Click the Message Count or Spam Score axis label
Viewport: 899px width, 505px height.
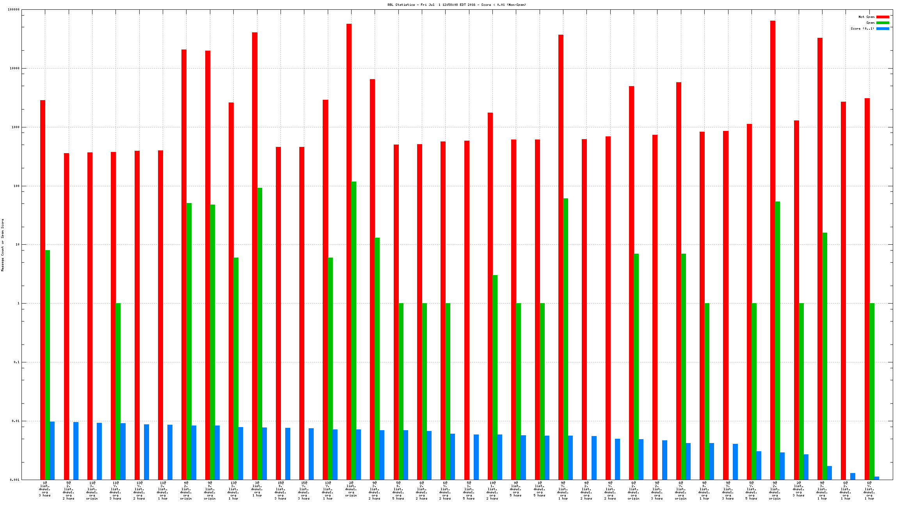[x=2, y=245]
